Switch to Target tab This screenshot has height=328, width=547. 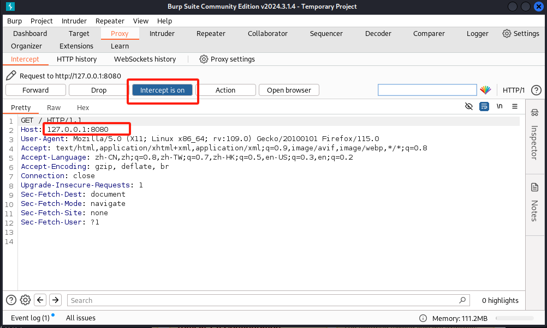(x=79, y=33)
